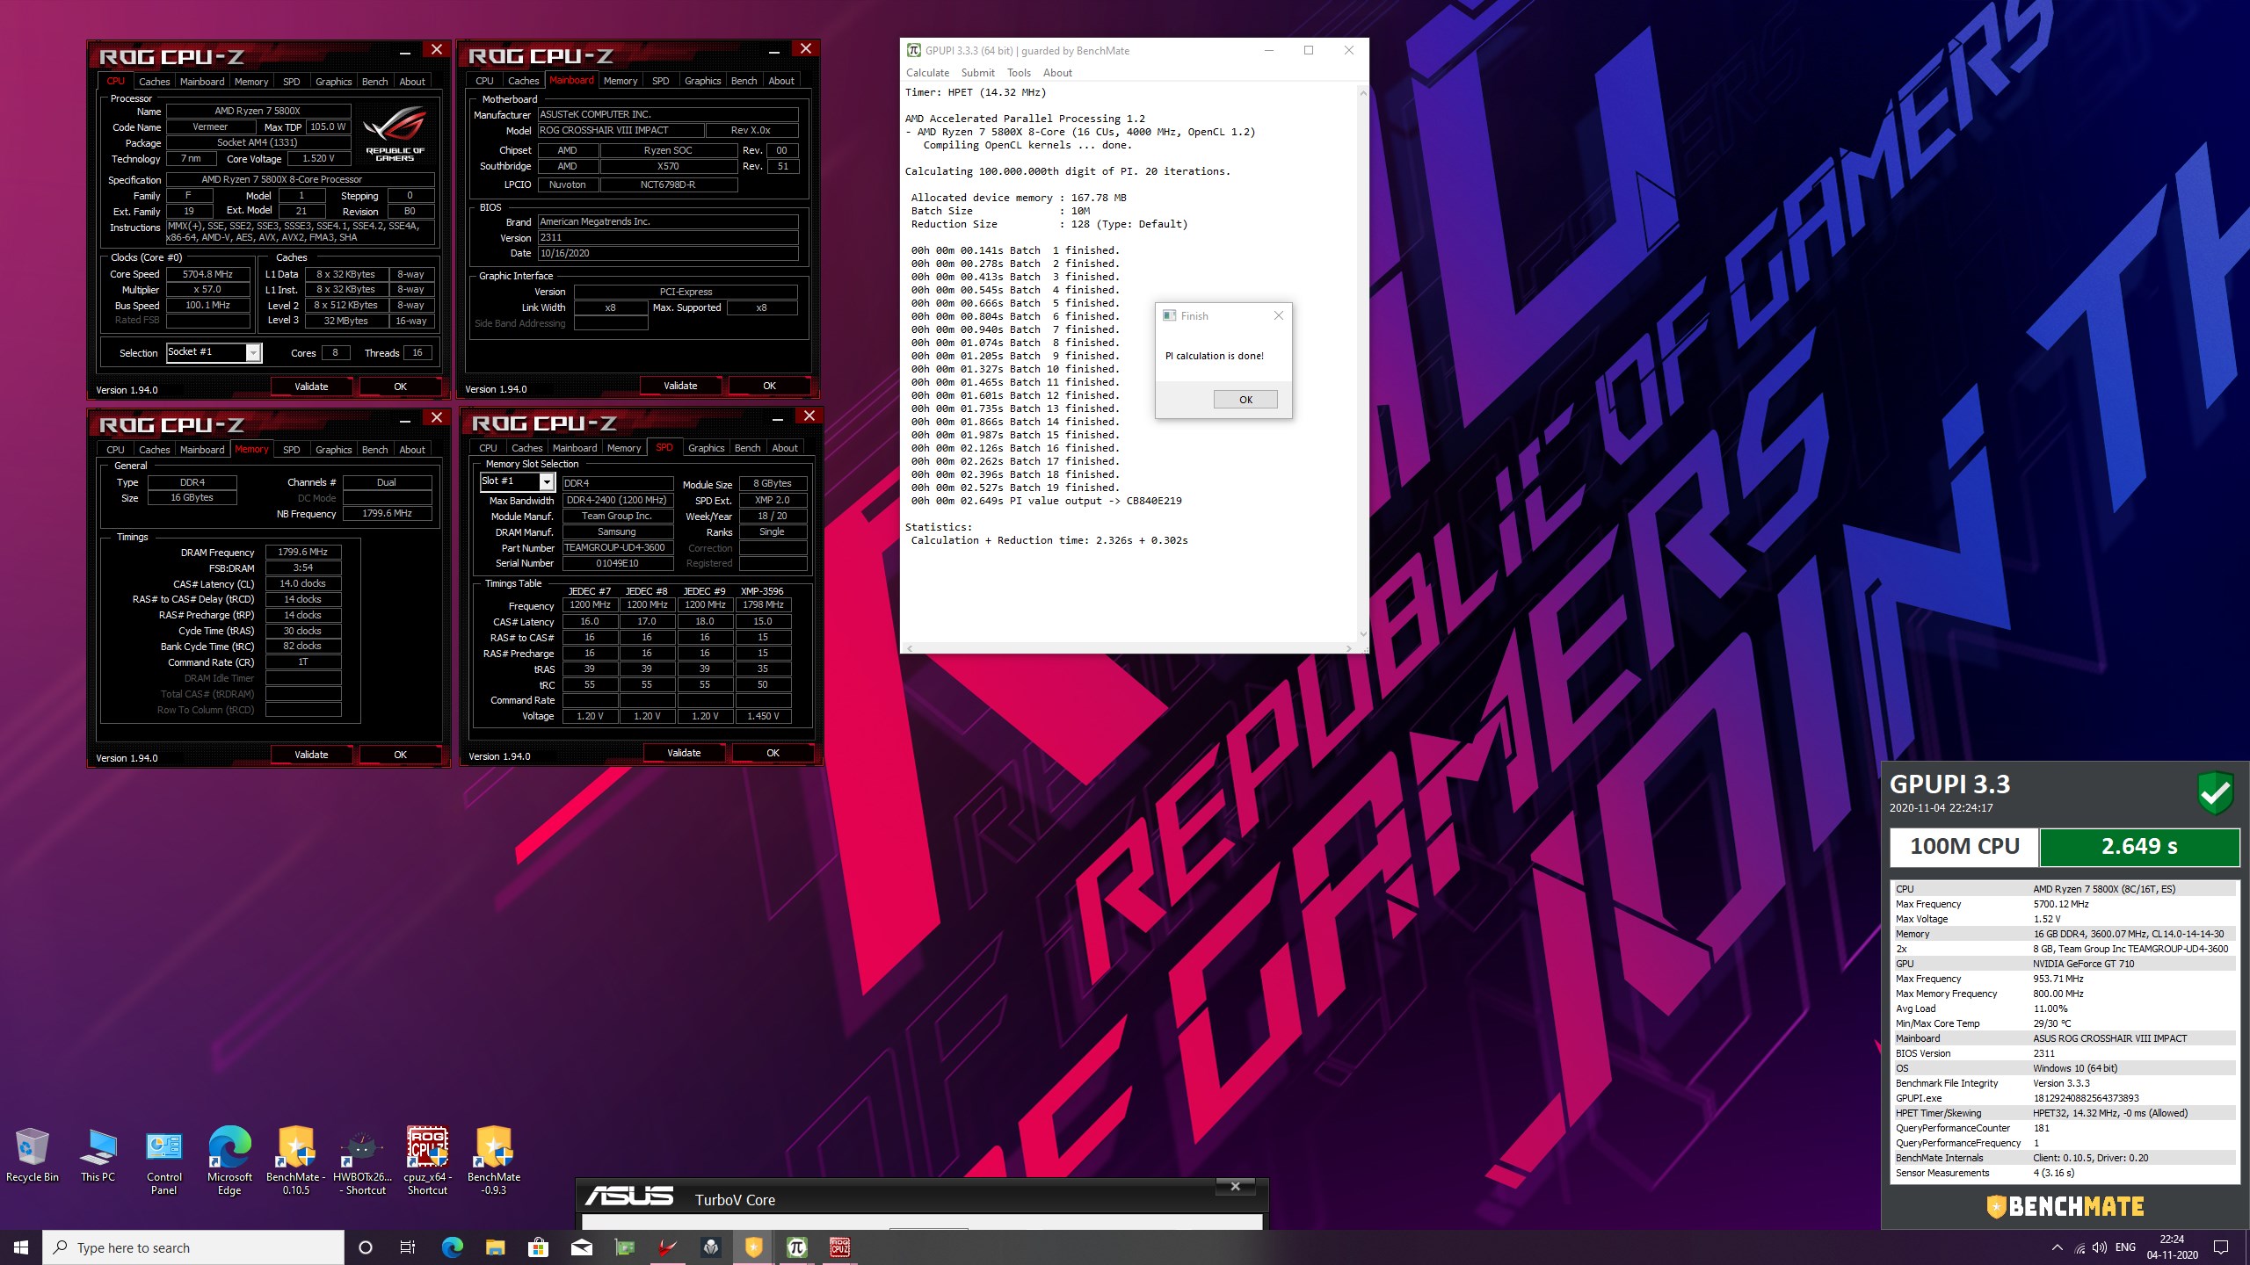Viewport: 2250px width, 1265px height.
Task: Click the taskbar search box
Action: pyautogui.click(x=193, y=1247)
